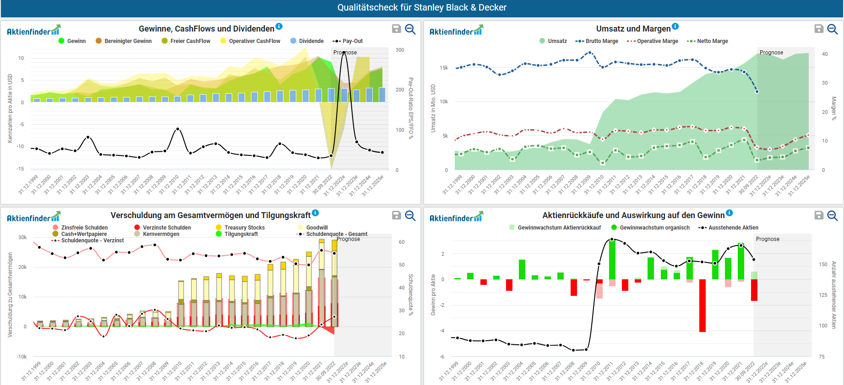Click the Qualitätscheck für Stanley Black & Decker header
Image resolution: width=844 pixels, height=385 pixels.
pos(422,8)
